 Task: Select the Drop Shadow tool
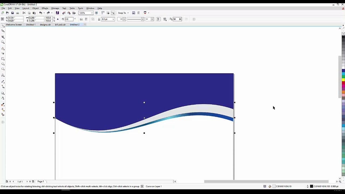tap(3, 93)
